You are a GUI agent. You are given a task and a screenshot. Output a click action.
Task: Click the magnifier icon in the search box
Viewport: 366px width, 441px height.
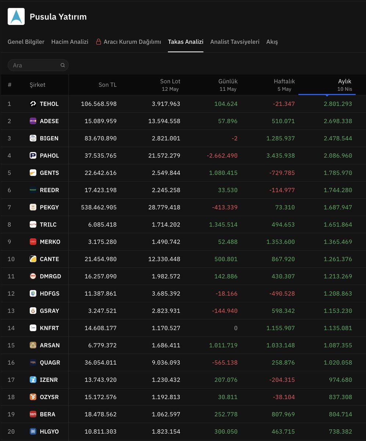(x=63, y=65)
